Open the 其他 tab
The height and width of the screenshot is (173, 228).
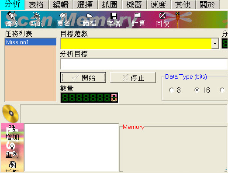[x=183, y=5]
